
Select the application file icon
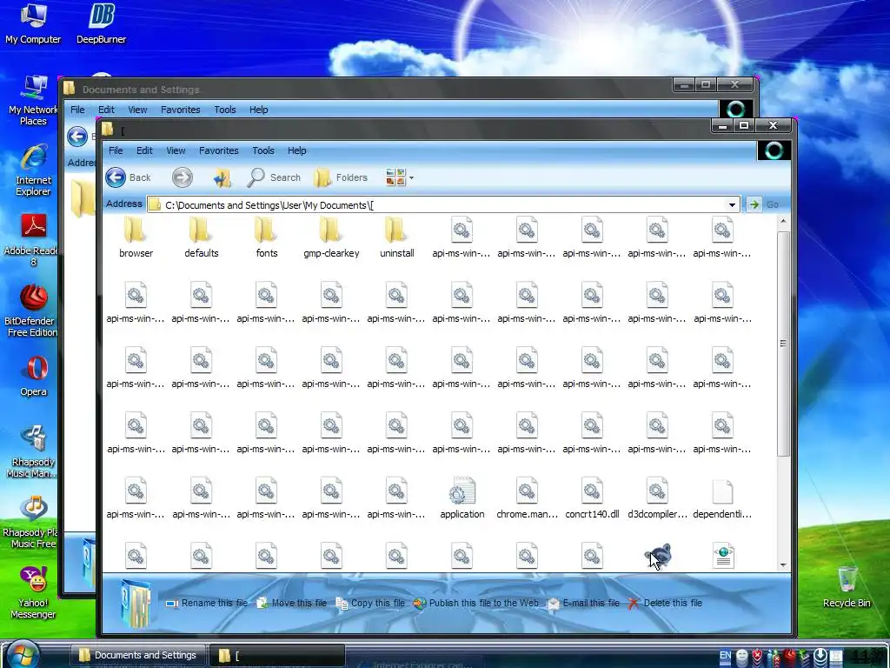click(462, 498)
